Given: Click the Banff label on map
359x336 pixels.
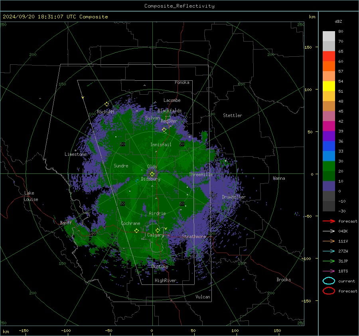Looking at the screenshot, I should pyautogui.click(x=66, y=223).
